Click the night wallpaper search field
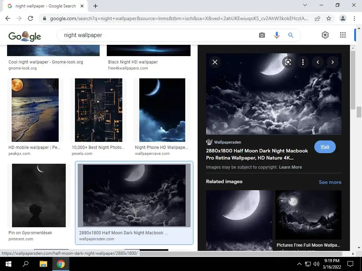 click(157, 35)
